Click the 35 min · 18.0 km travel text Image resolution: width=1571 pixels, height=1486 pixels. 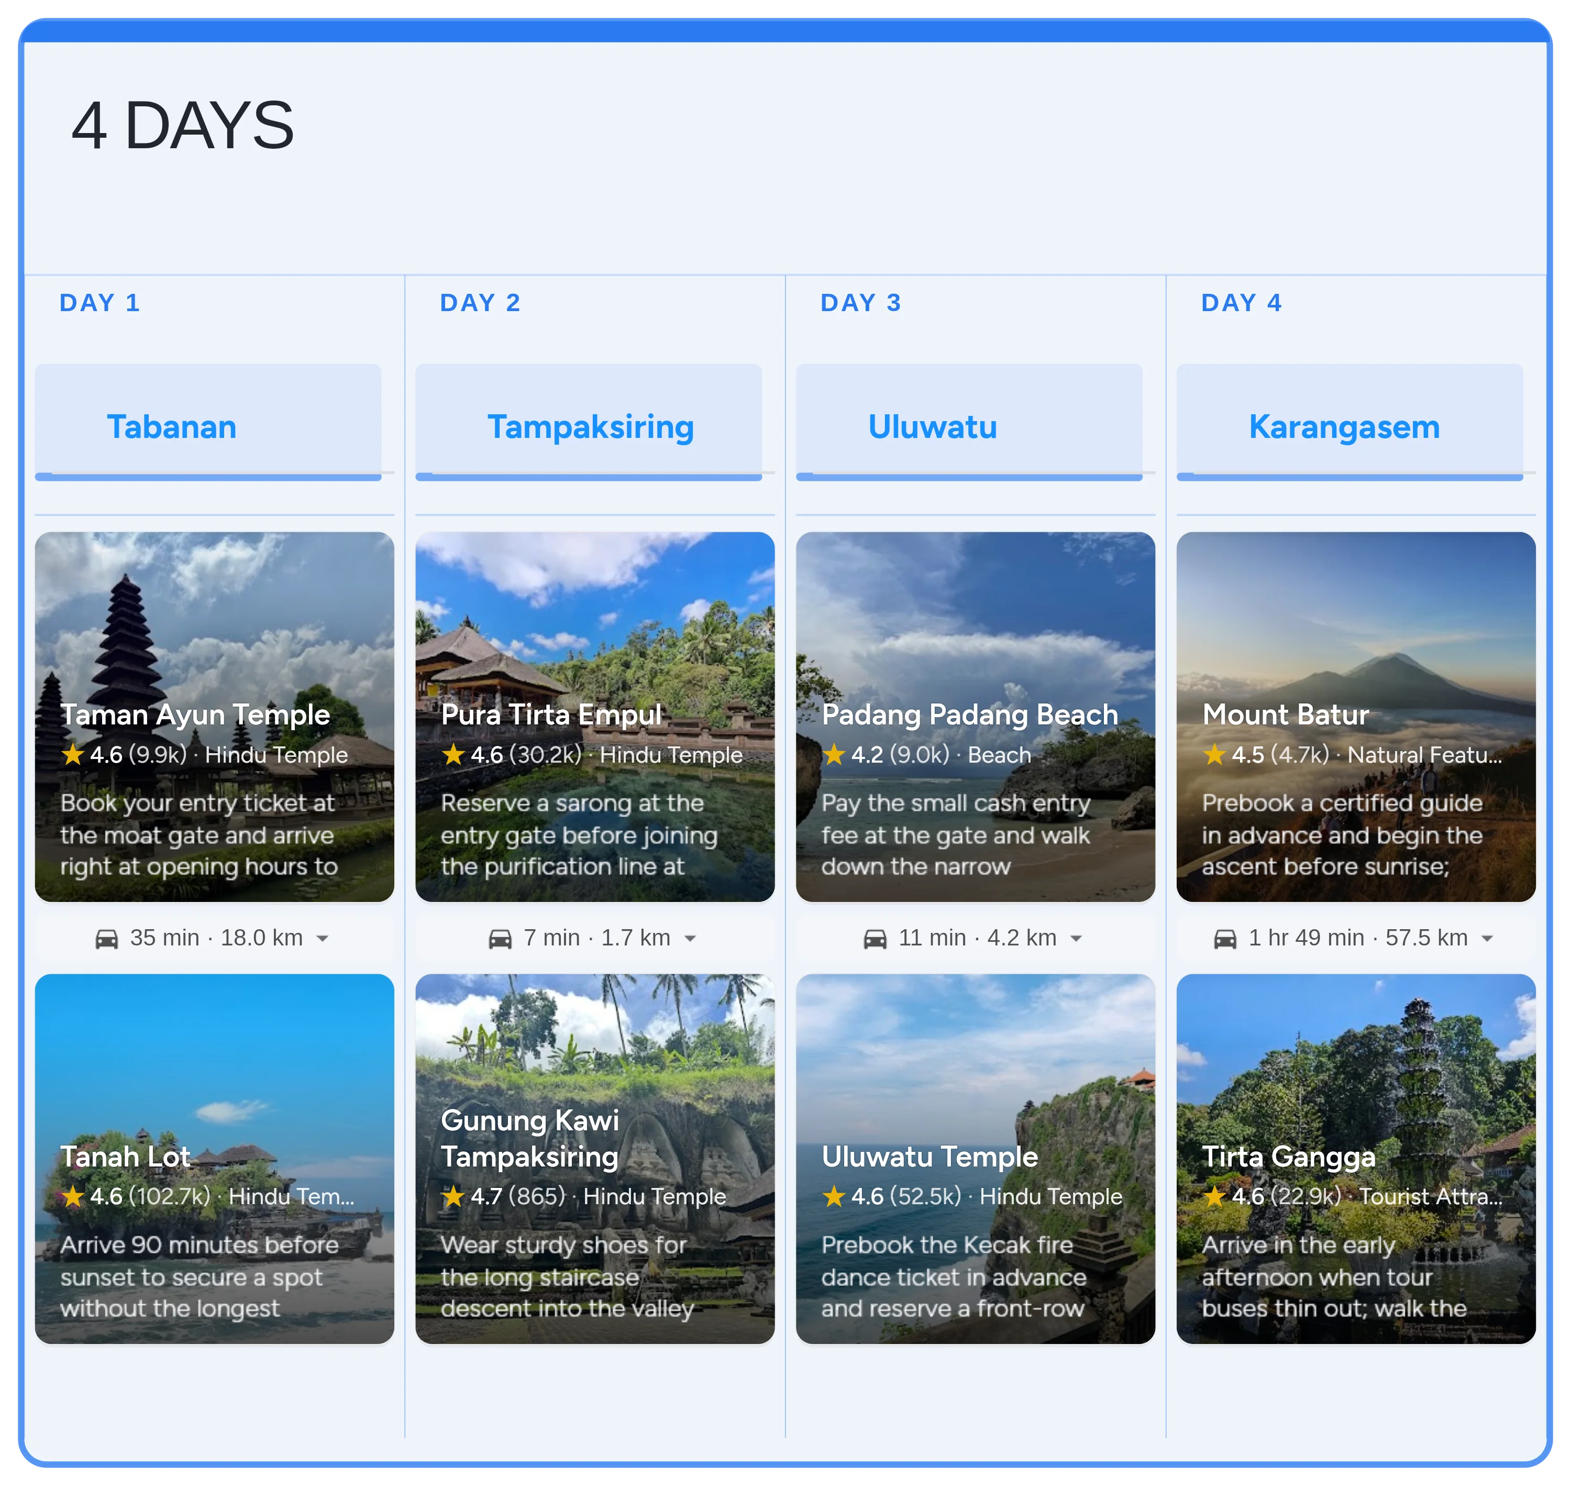point(216,939)
